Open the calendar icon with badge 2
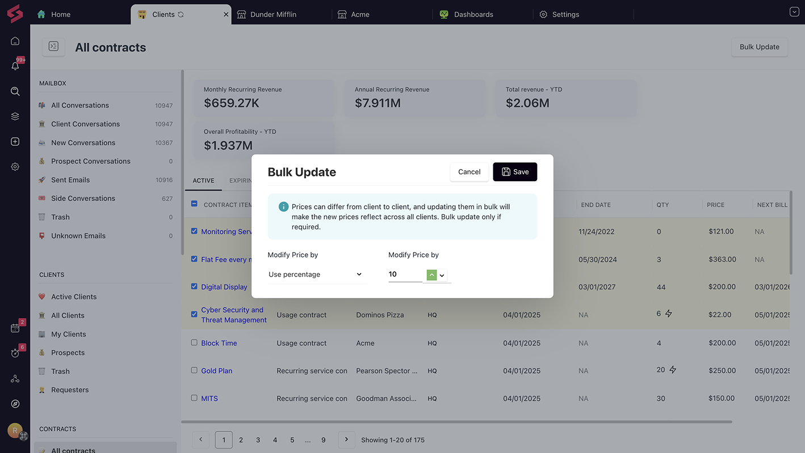Screen dimensions: 805x453 [x=15, y=328]
